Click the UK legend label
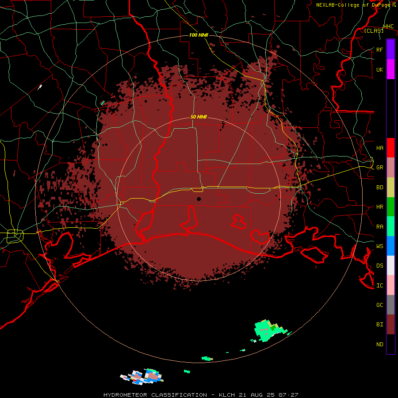 380,69
